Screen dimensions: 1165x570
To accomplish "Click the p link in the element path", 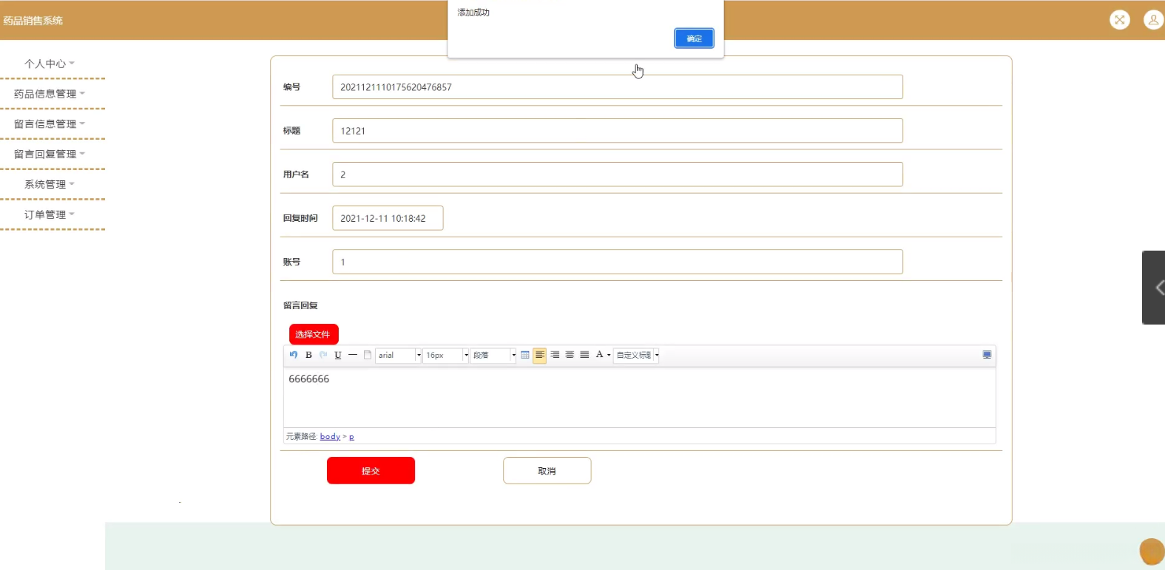I will pyautogui.click(x=351, y=437).
